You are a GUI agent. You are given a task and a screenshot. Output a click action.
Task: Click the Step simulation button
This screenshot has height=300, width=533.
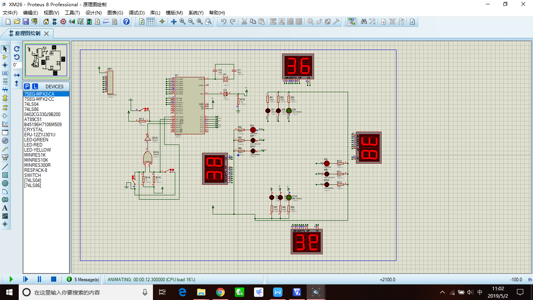25,279
